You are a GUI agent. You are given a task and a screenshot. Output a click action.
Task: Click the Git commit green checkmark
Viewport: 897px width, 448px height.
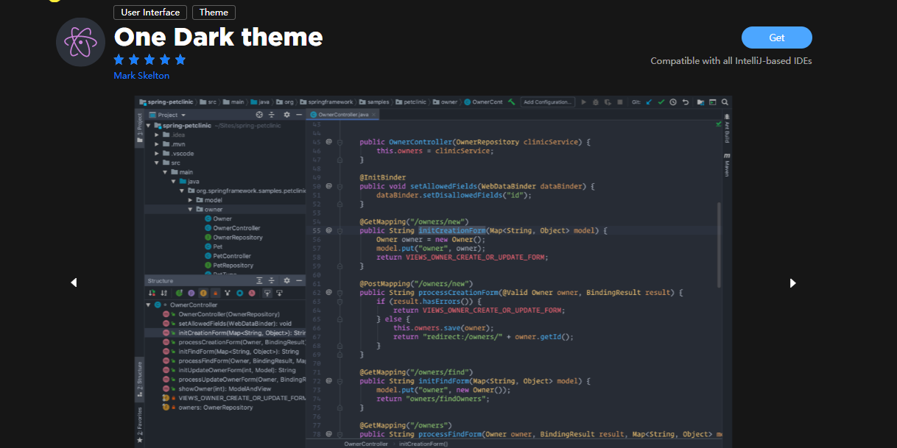(x=661, y=102)
